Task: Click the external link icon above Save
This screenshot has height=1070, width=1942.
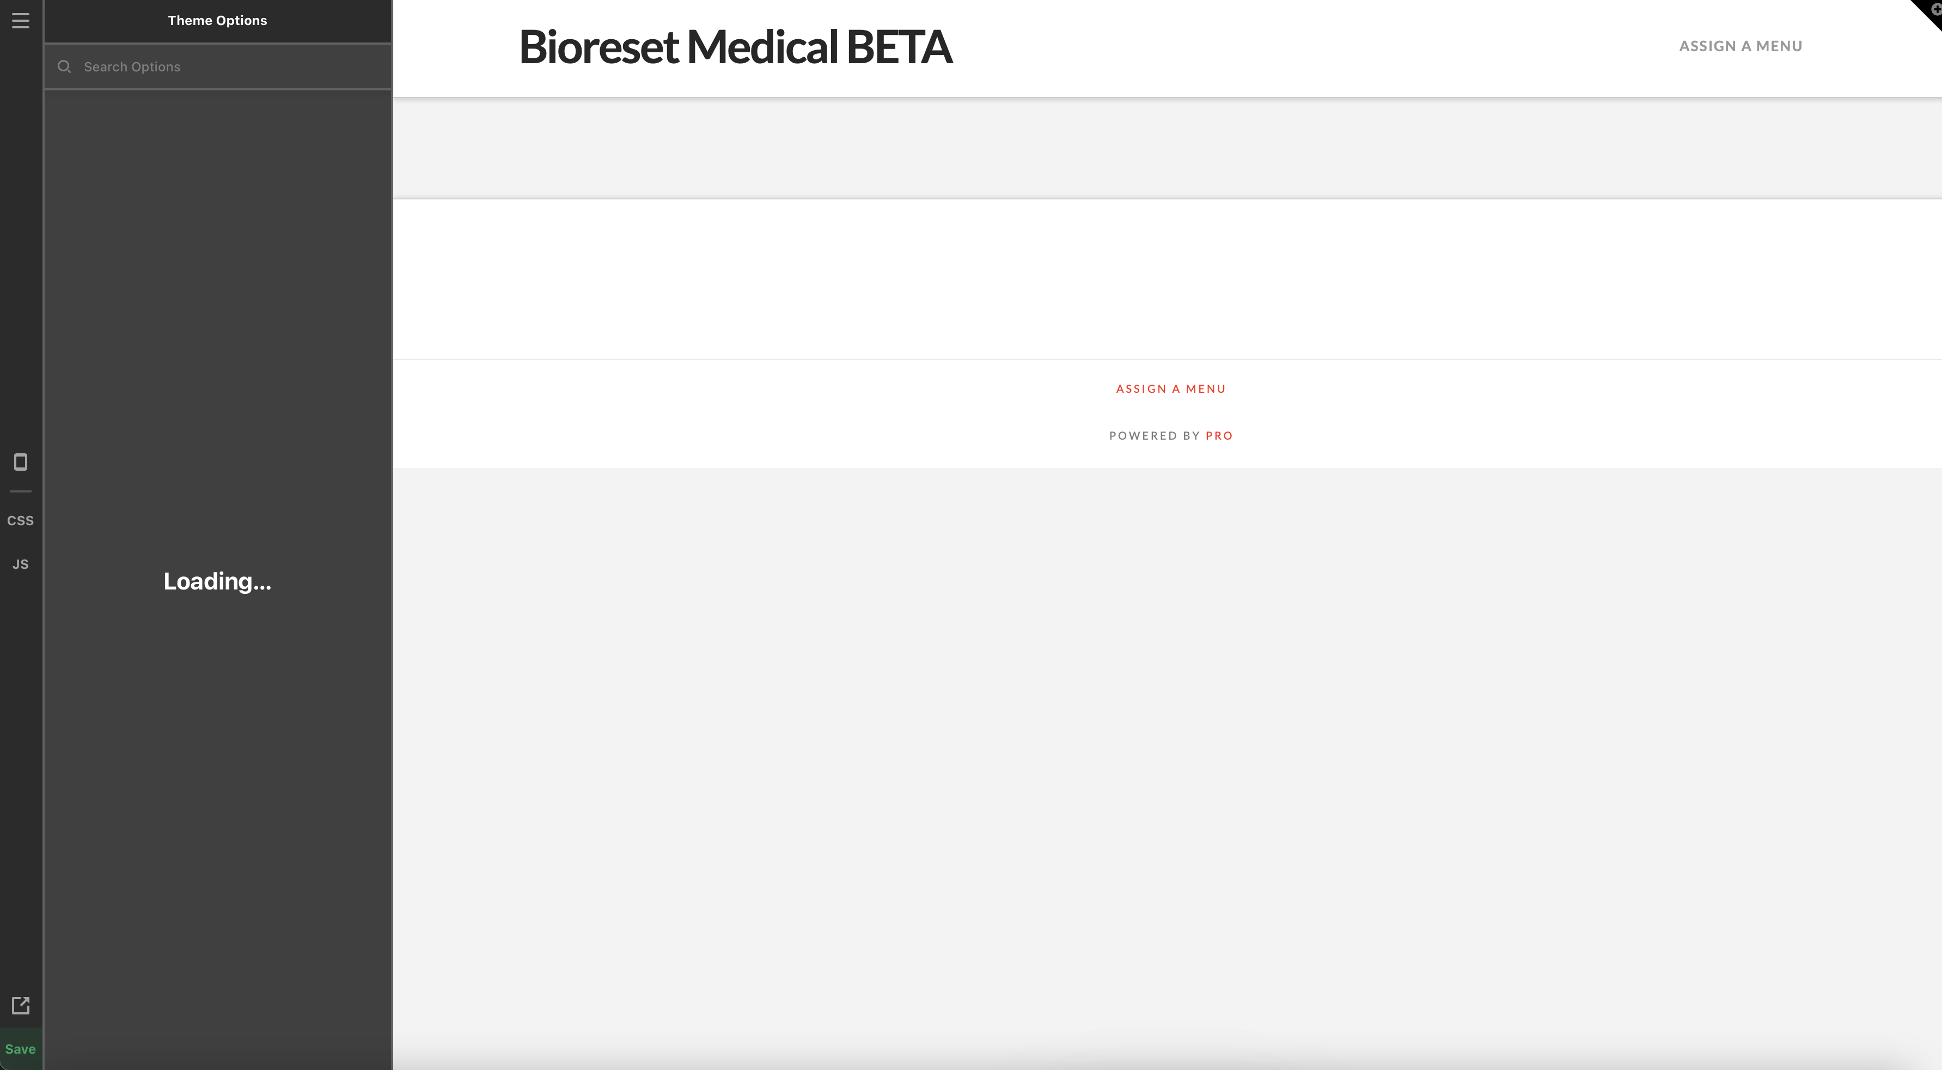Action: (x=20, y=1005)
